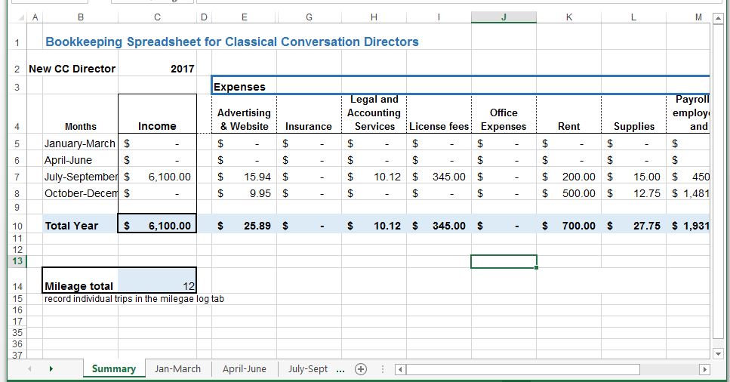Select column E header
This screenshot has width=730, height=382.
coord(244,17)
